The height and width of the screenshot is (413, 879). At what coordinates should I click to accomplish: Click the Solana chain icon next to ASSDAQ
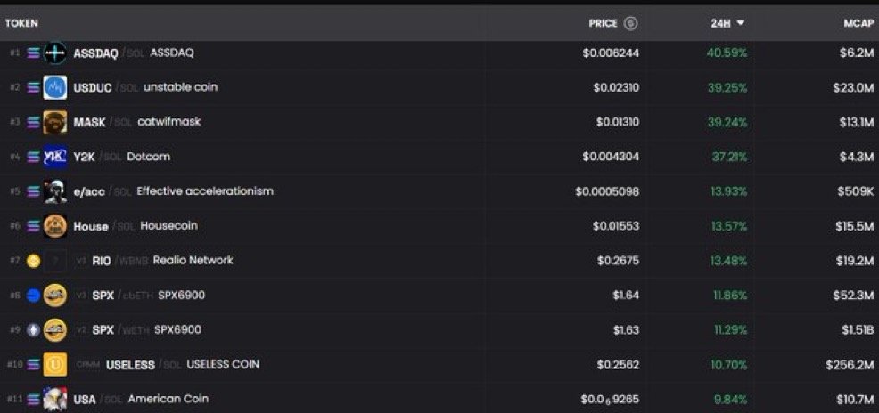pyautogui.click(x=34, y=53)
